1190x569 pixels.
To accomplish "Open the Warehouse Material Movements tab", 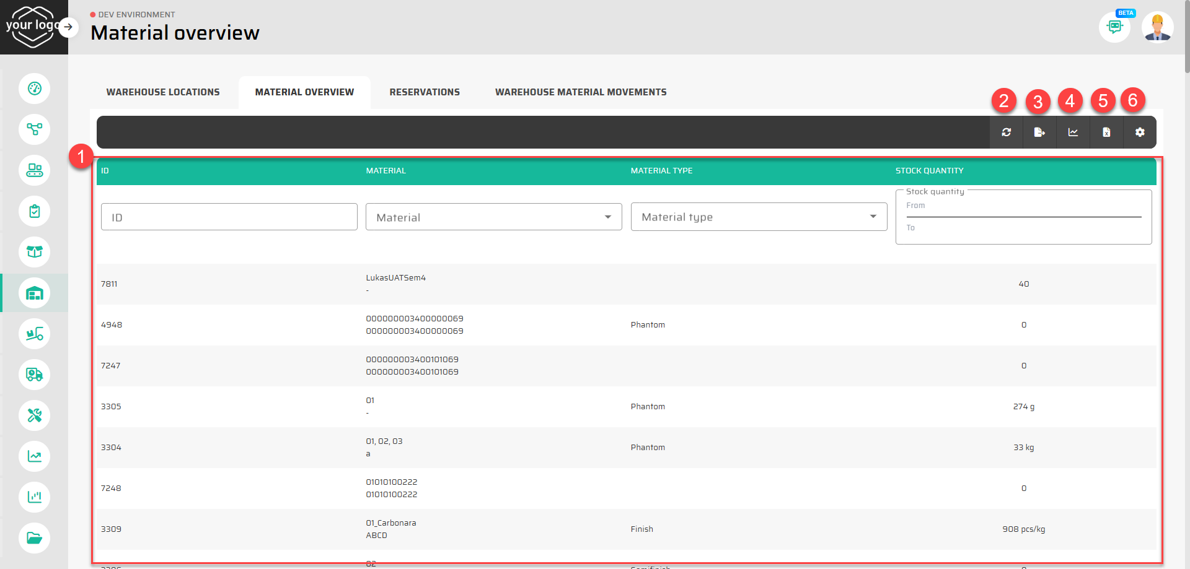I will pos(581,92).
